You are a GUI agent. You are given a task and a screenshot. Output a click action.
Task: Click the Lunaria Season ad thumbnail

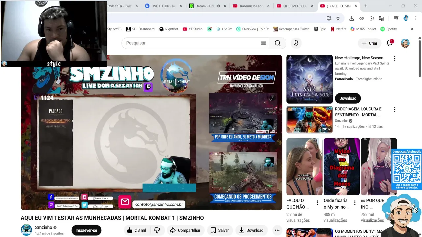(310, 79)
